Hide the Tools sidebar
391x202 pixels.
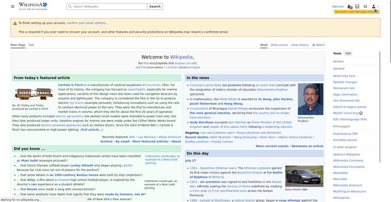348,53
